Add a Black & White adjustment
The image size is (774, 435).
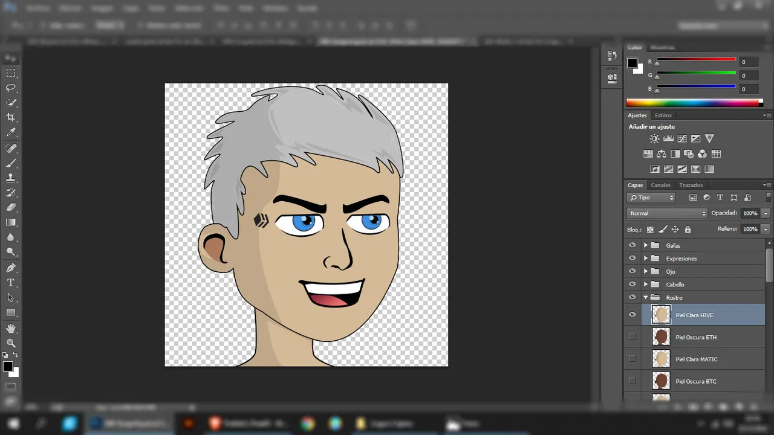coord(675,154)
